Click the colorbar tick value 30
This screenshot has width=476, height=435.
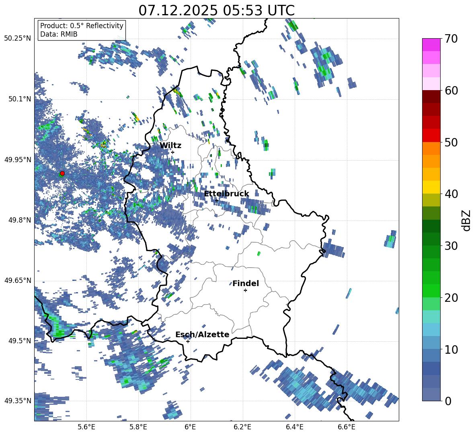click(451, 245)
